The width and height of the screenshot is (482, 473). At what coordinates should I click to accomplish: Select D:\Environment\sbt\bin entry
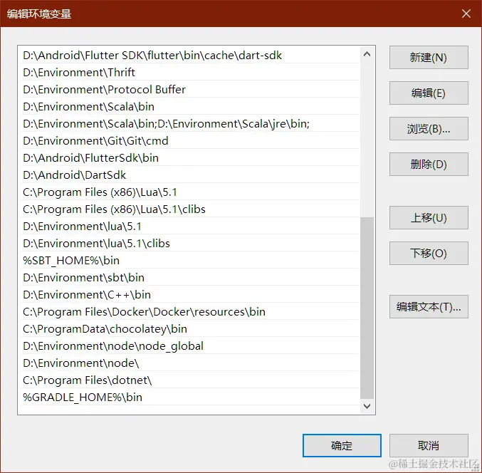[x=189, y=277]
